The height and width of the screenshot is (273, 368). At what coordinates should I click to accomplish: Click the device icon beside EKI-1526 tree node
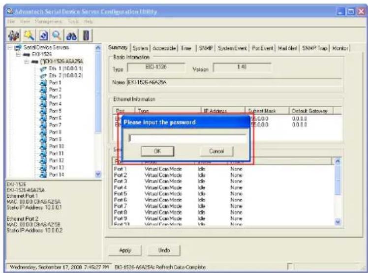pyautogui.click(x=26, y=55)
